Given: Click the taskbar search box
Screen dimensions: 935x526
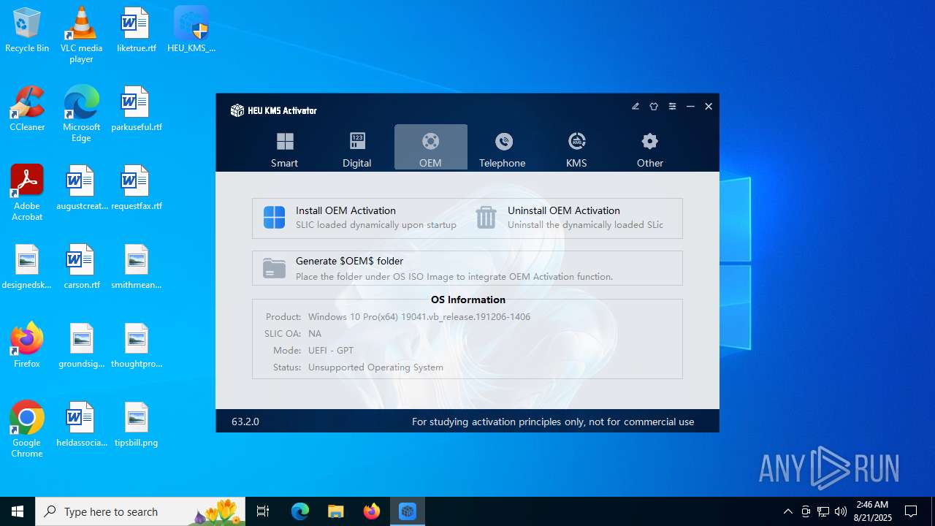Looking at the screenshot, I should [x=142, y=511].
